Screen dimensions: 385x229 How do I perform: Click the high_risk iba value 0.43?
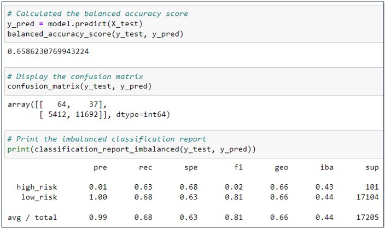click(324, 187)
